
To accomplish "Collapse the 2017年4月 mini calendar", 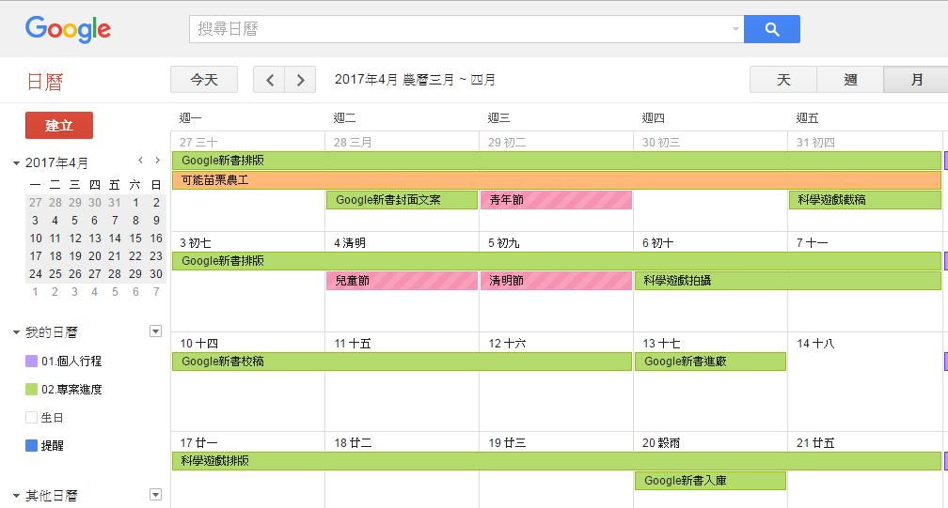I will point(16,163).
